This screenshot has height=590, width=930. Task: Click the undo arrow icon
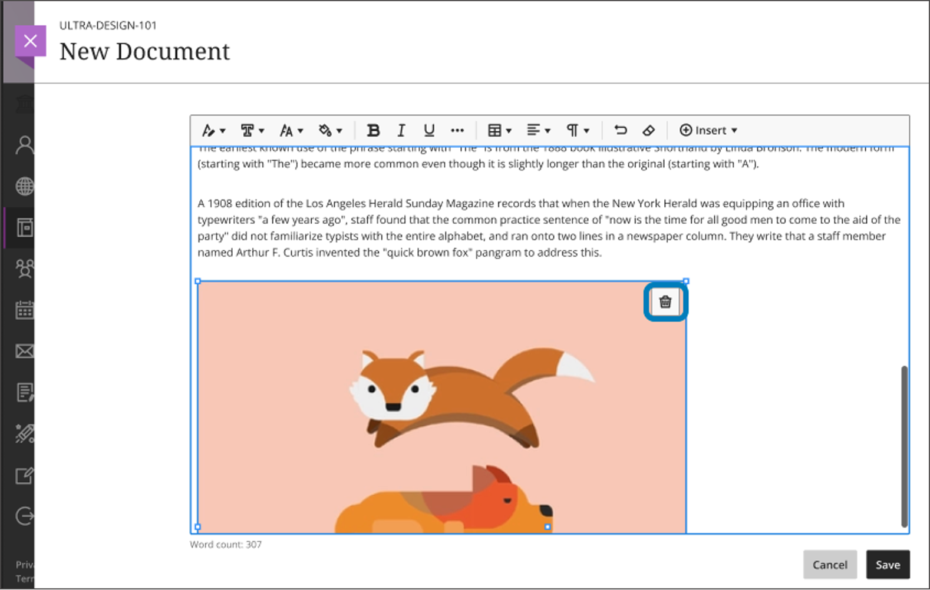(620, 130)
